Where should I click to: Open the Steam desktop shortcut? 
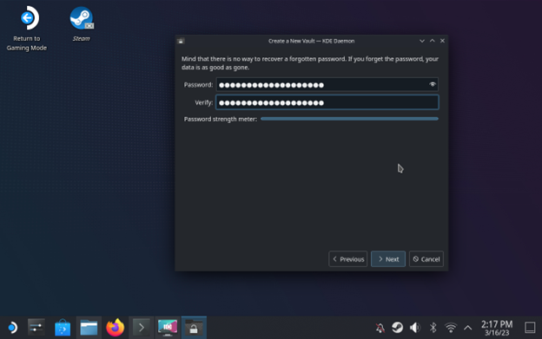coord(82,24)
